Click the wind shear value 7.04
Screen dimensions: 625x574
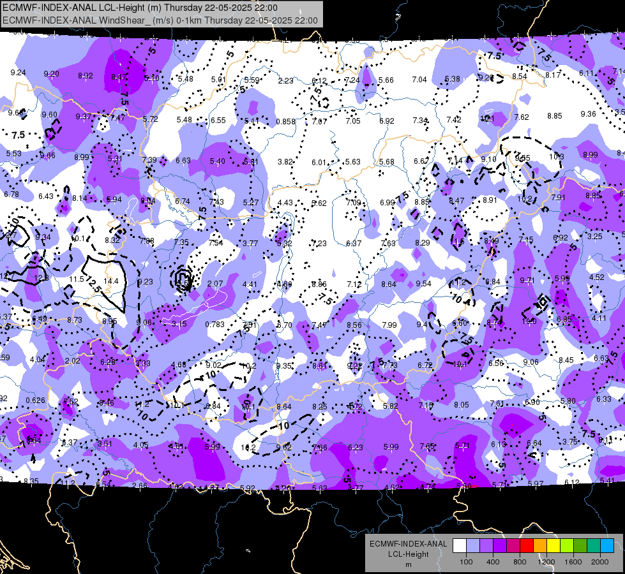point(419,80)
